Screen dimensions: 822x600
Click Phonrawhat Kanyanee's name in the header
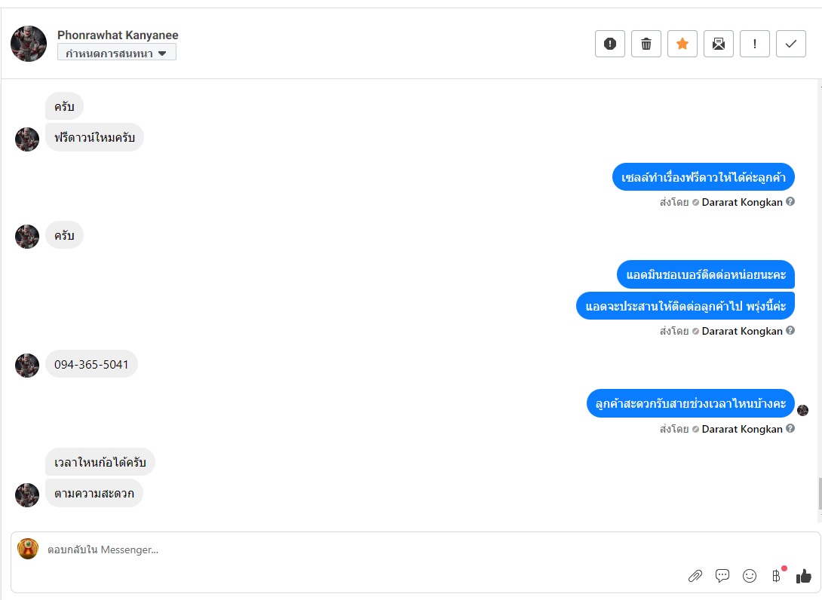pyautogui.click(x=118, y=35)
